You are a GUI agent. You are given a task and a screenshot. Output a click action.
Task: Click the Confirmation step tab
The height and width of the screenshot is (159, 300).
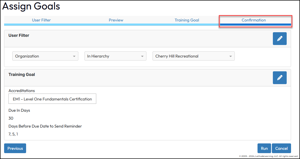coord(254,20)
